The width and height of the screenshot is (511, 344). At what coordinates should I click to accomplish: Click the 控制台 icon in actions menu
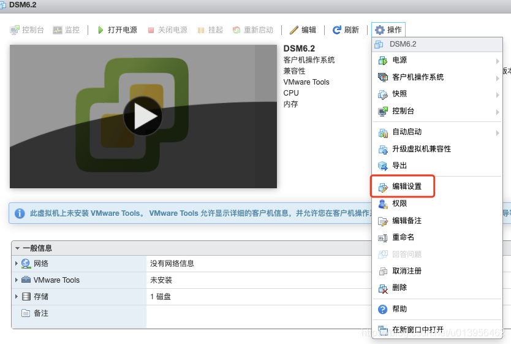383,111
